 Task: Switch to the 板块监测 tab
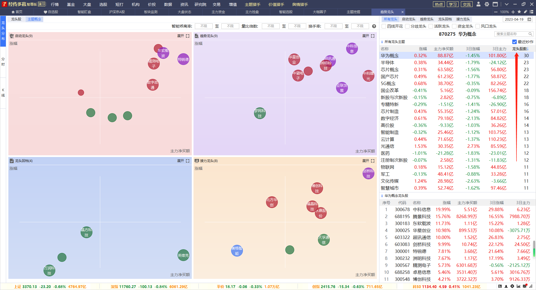click(x=151, y=12)
